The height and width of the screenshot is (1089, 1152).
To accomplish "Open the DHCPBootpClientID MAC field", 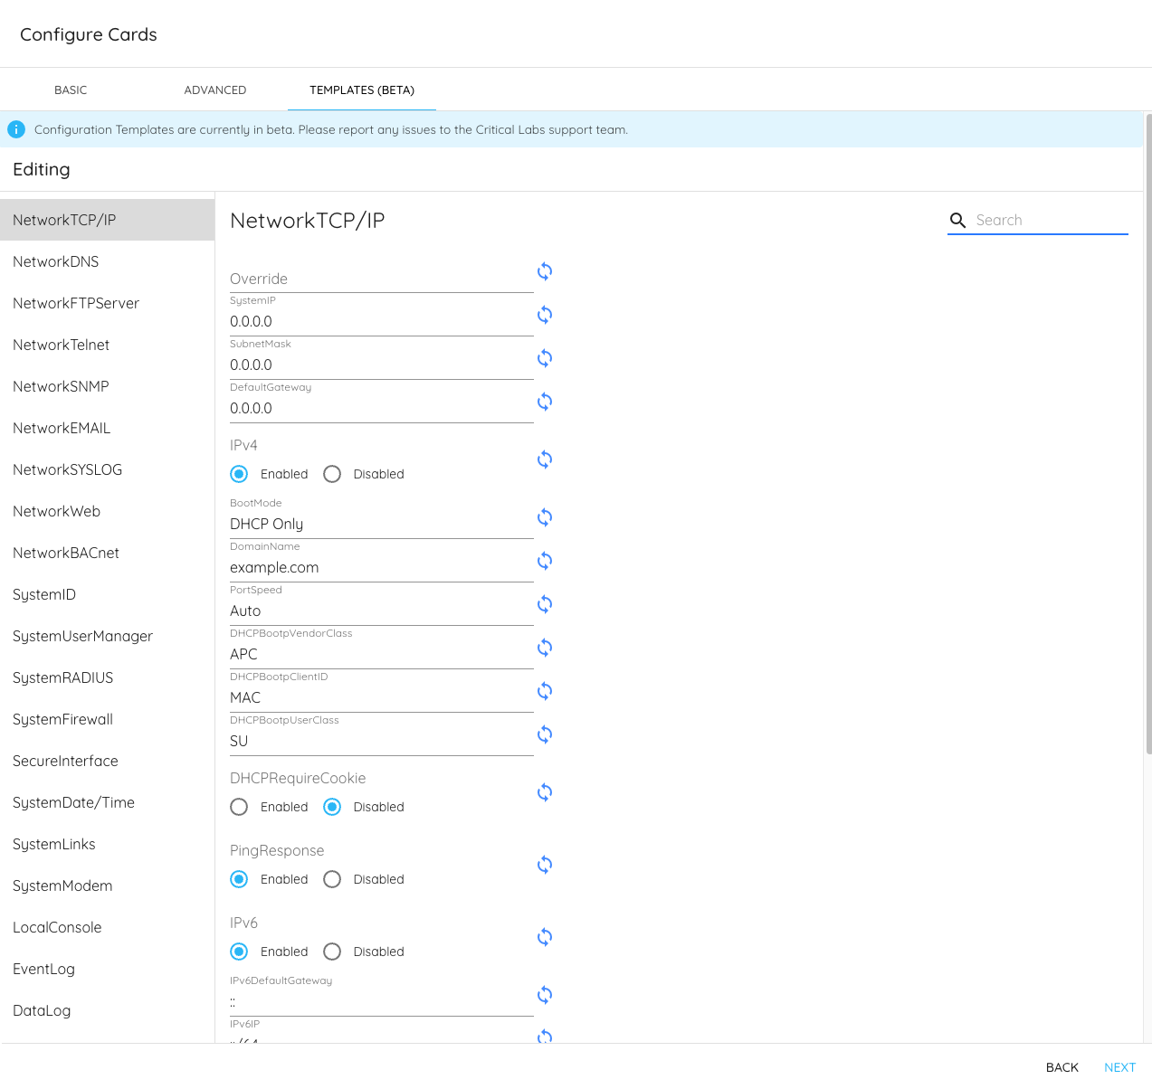I will (382, 697).
